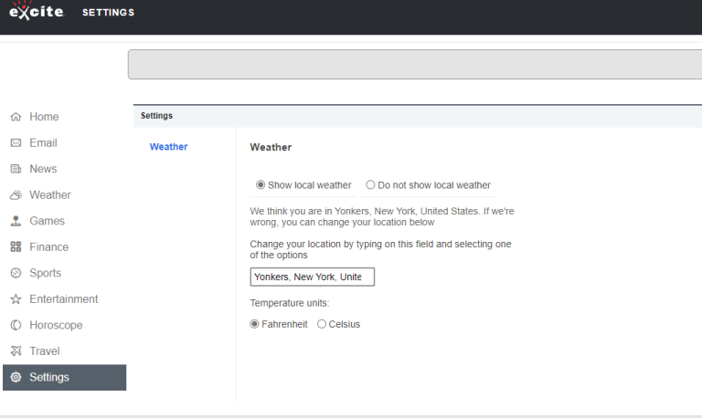Viewport: 702px width, 418px height.
Task: Open the Weather sidebar section
Action: [50, 195]
